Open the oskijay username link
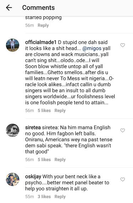This screenshot has height=203, width=133. [x=33, y=177]
